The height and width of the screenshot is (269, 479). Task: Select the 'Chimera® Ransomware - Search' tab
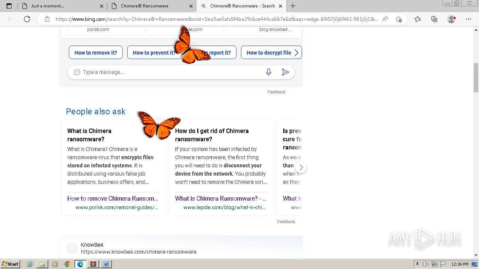[x=241, y=6]
